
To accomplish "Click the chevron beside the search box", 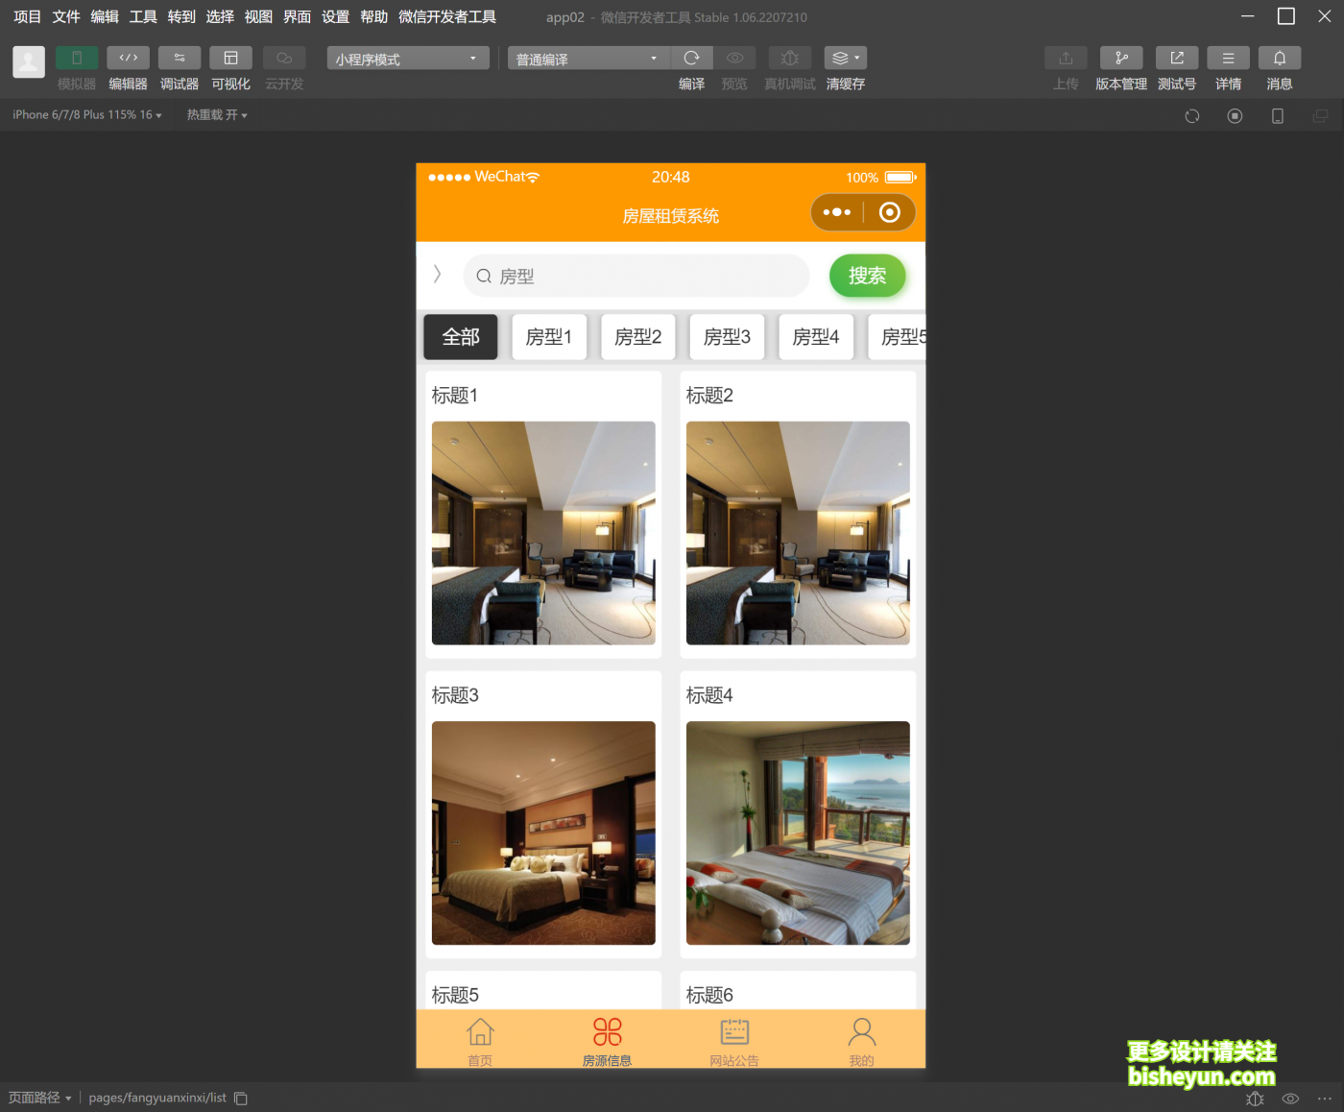I will coord(437,275).
